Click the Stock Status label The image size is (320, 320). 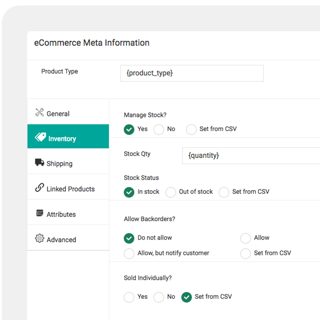(141, 178)
